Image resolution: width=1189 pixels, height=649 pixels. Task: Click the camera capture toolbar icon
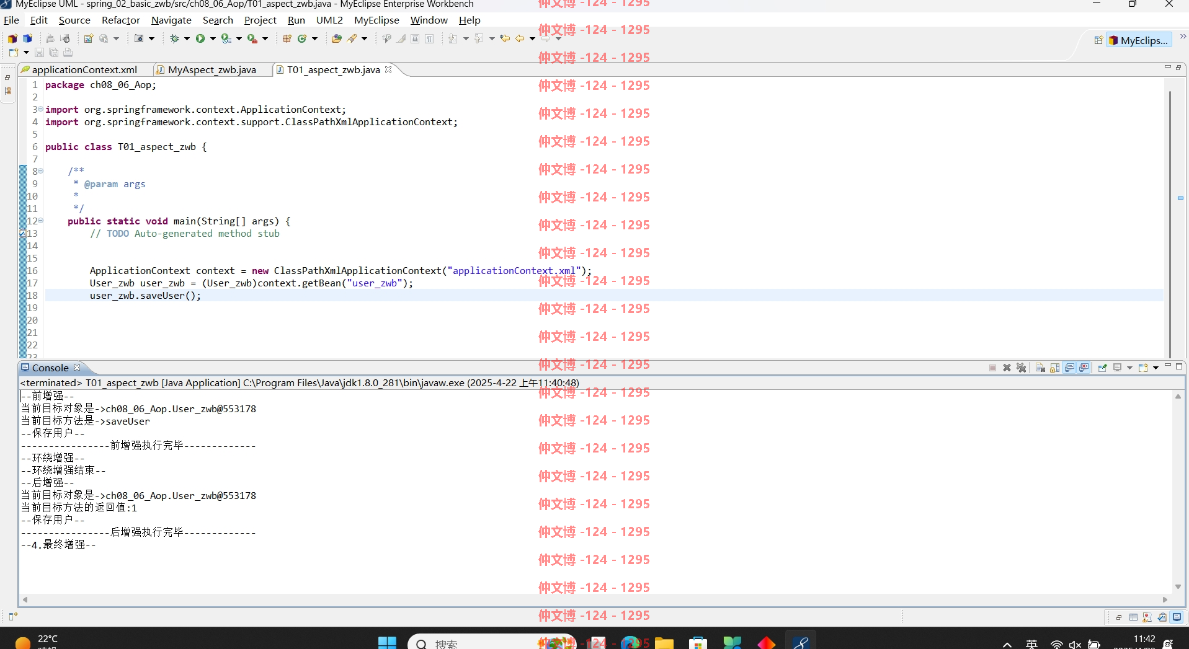click(x=139, y=39)
